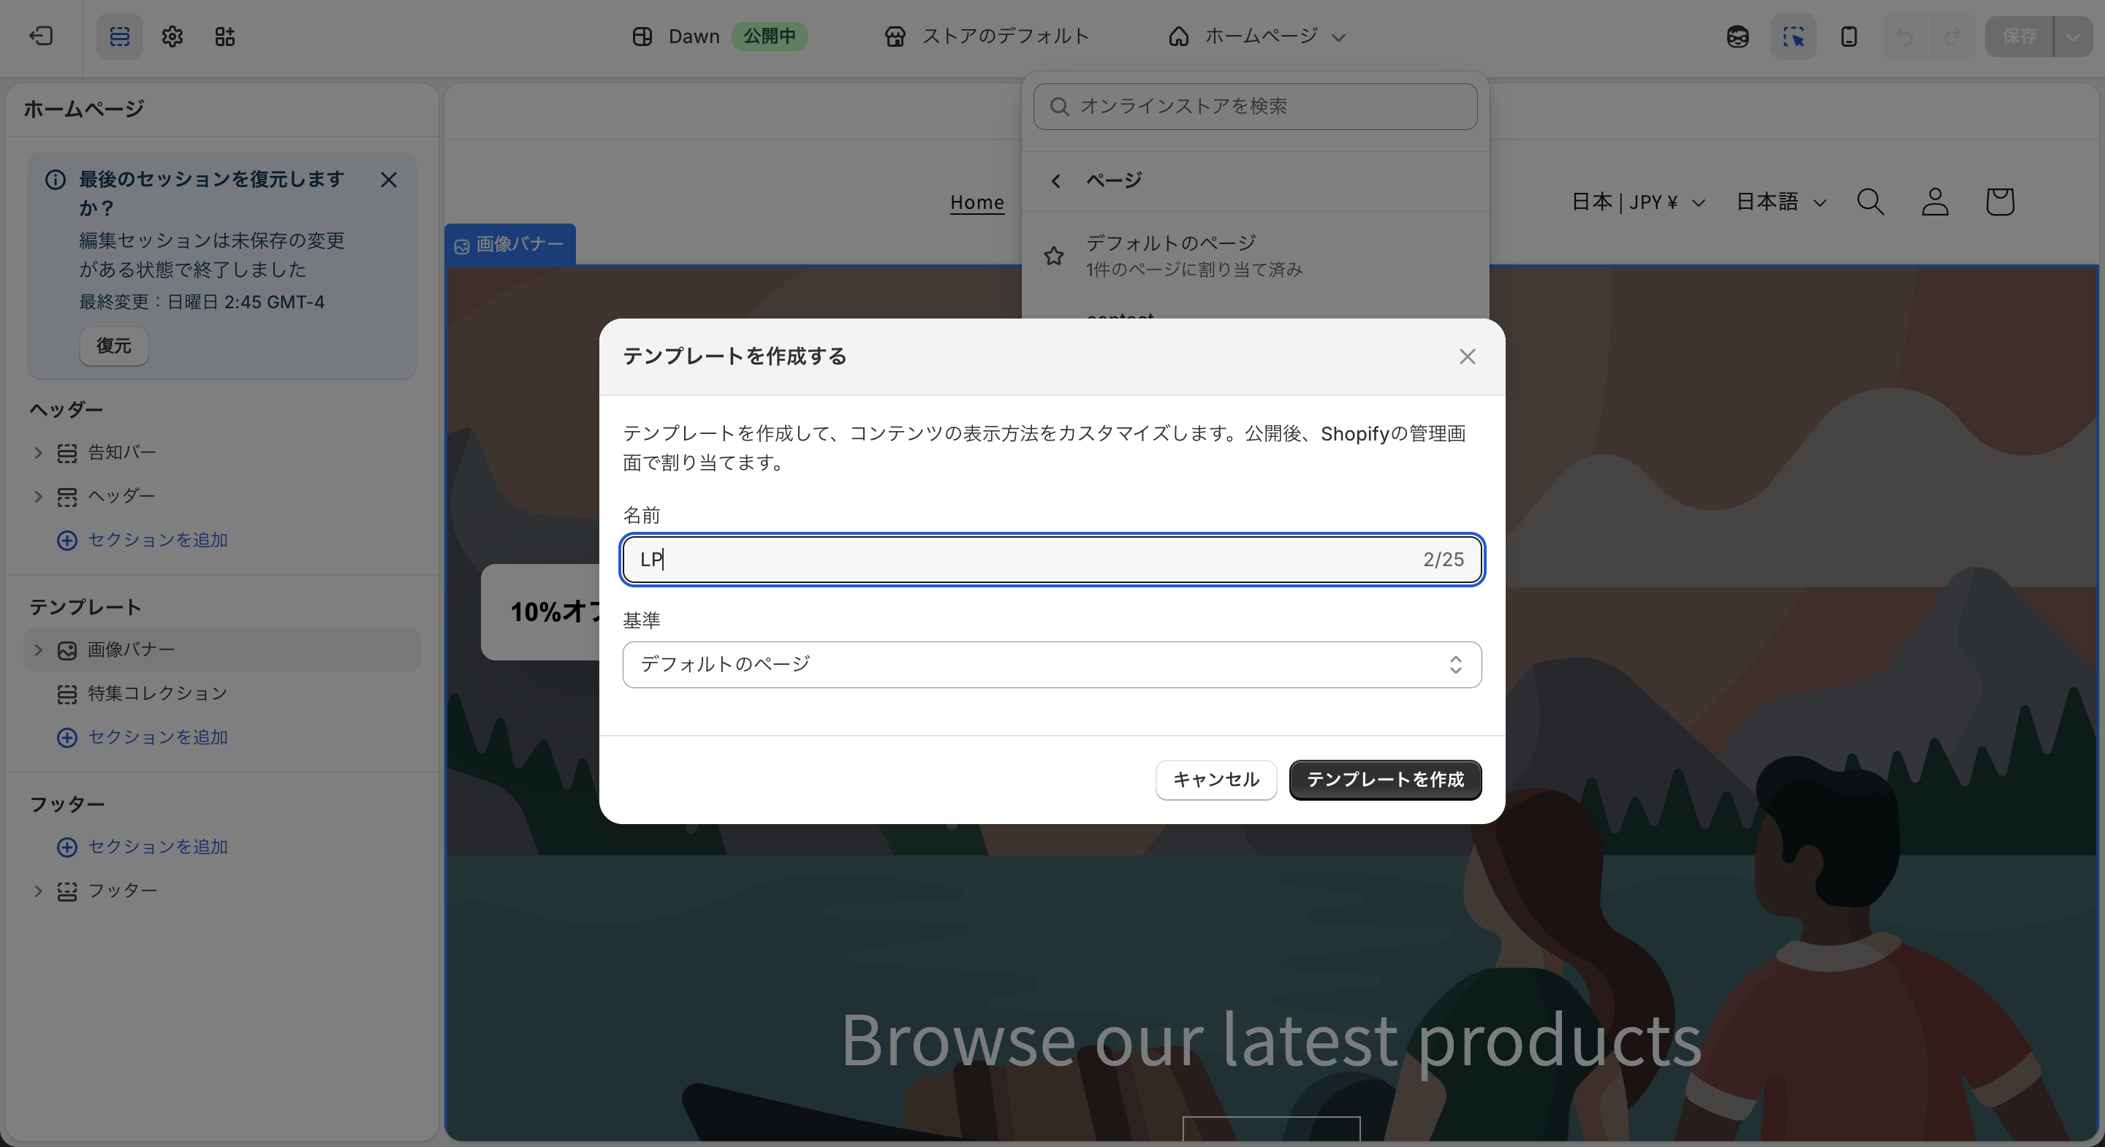
Task: Click the テンプレートを作成 button
Action: [1384, 780]
